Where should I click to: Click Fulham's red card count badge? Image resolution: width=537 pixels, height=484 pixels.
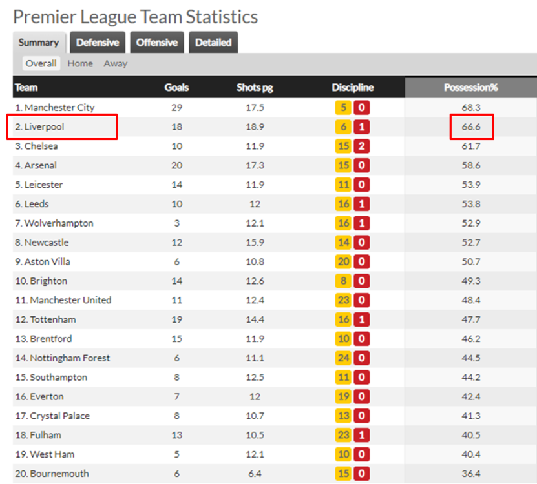click(x=361, y=435)
